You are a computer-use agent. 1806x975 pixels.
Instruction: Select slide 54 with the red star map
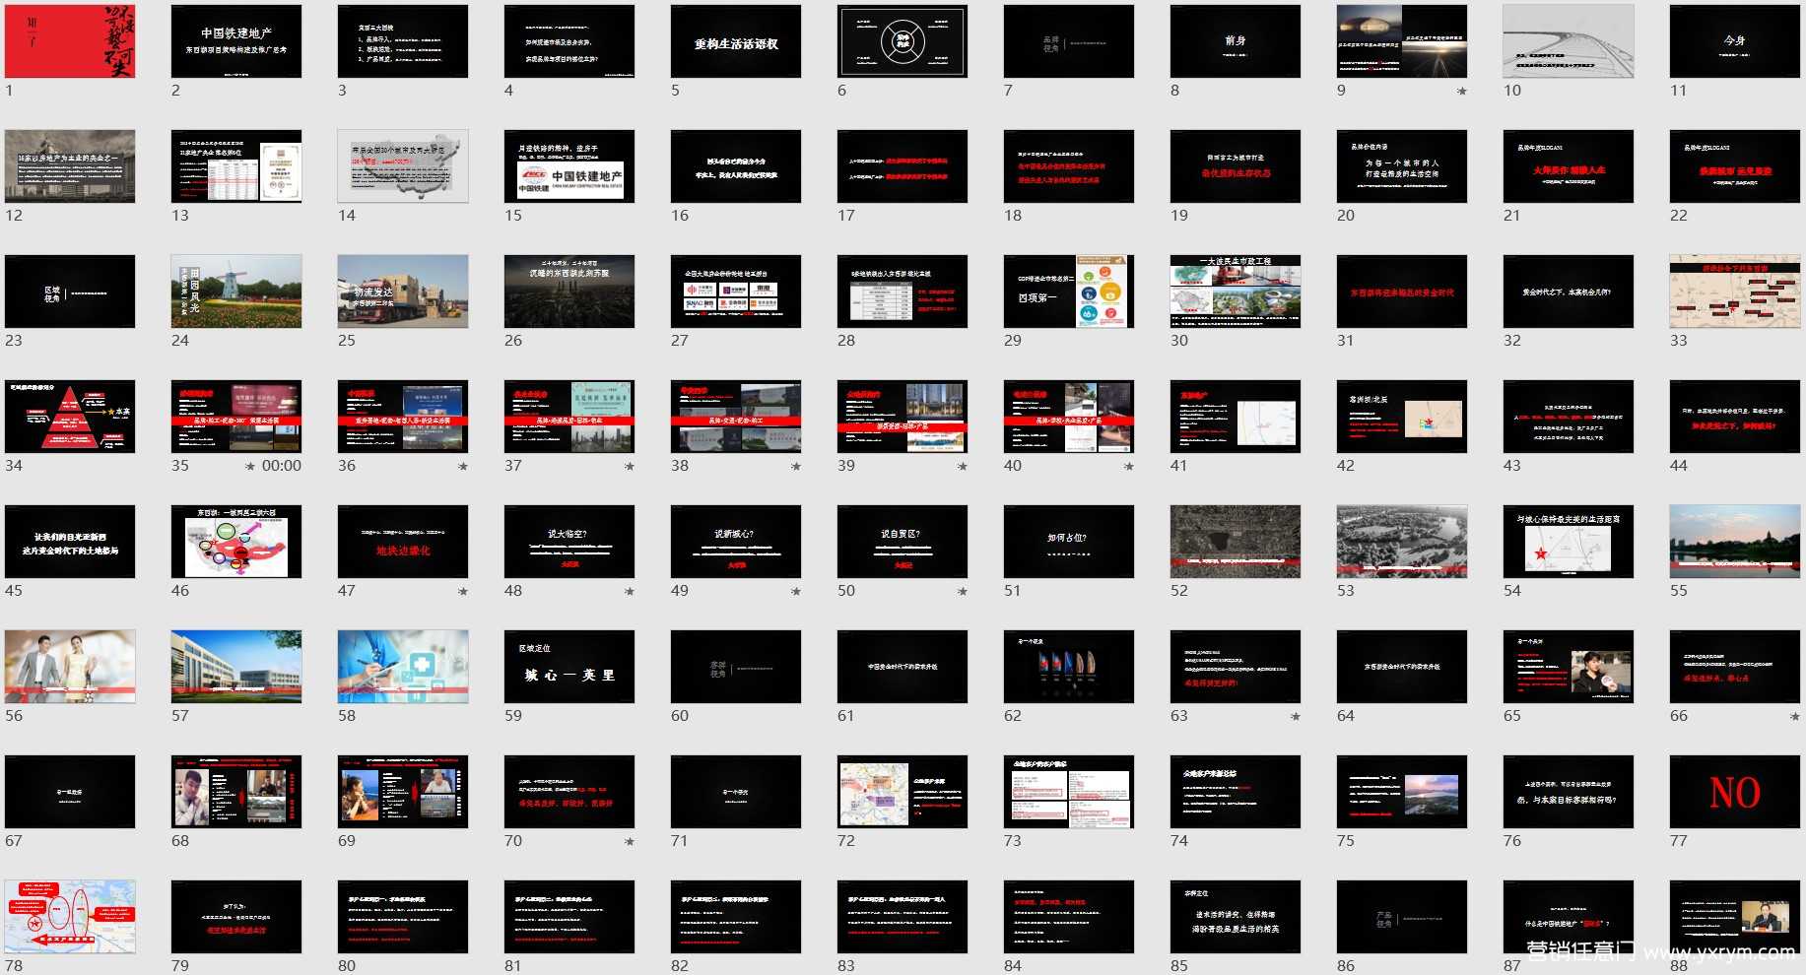(1569, 542)
